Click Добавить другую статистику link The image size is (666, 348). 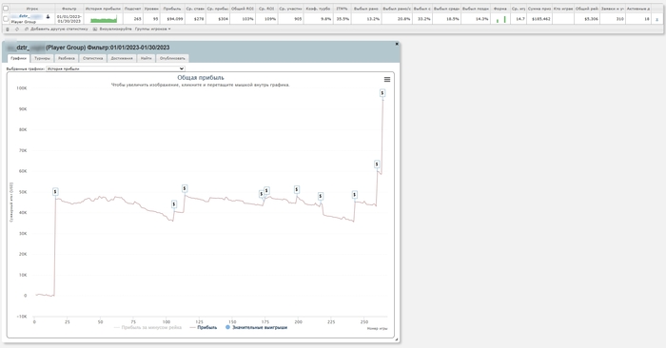point(56,29)
